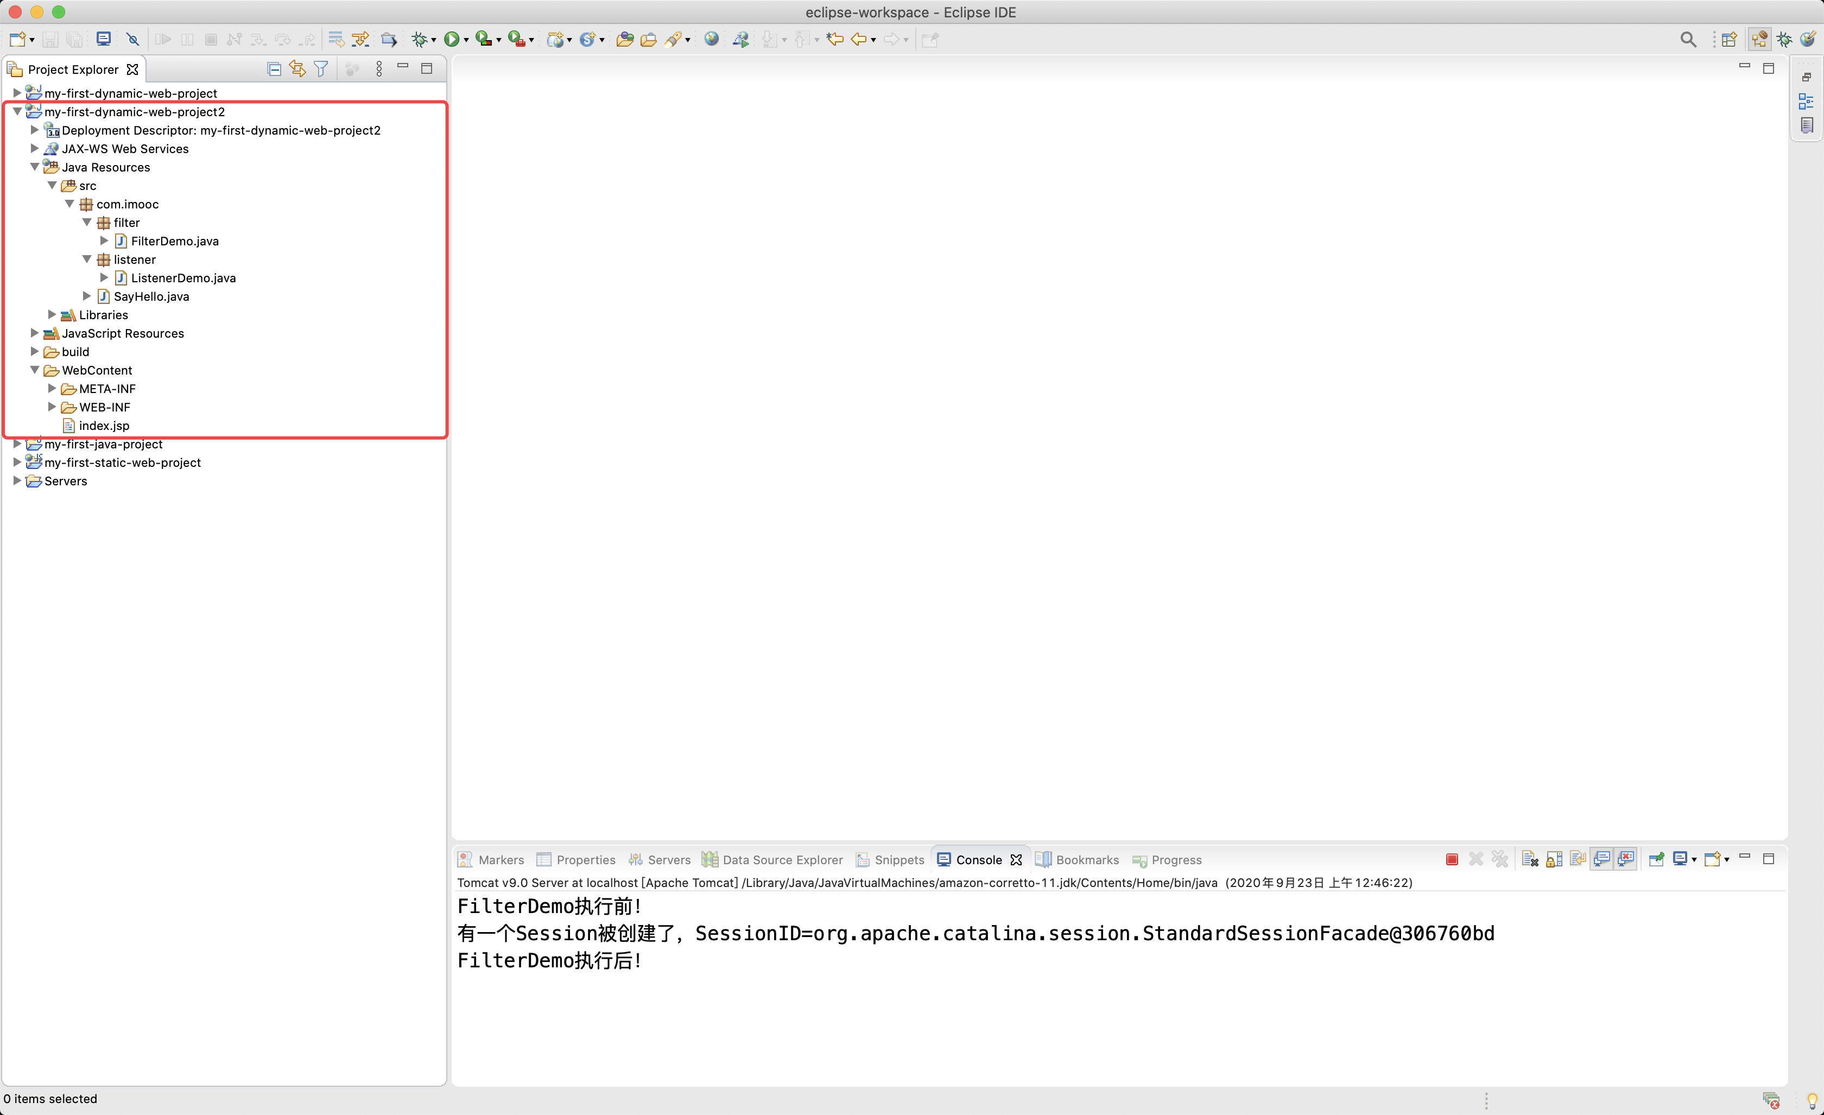Click the Search flashlight icon in the toolbar
Viewport: 1824px width, 1115px height.
(x=674, y=39)
